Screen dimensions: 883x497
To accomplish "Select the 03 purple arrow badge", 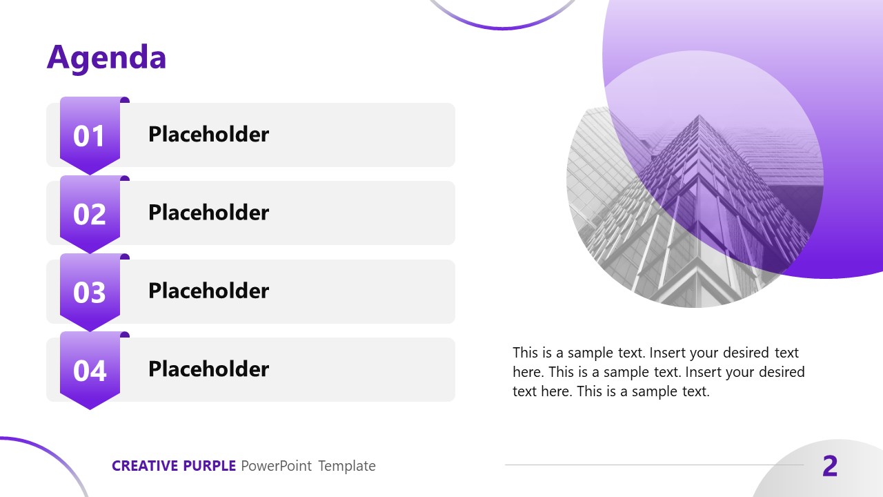I will pyautogui.click(x=90, y=292).
